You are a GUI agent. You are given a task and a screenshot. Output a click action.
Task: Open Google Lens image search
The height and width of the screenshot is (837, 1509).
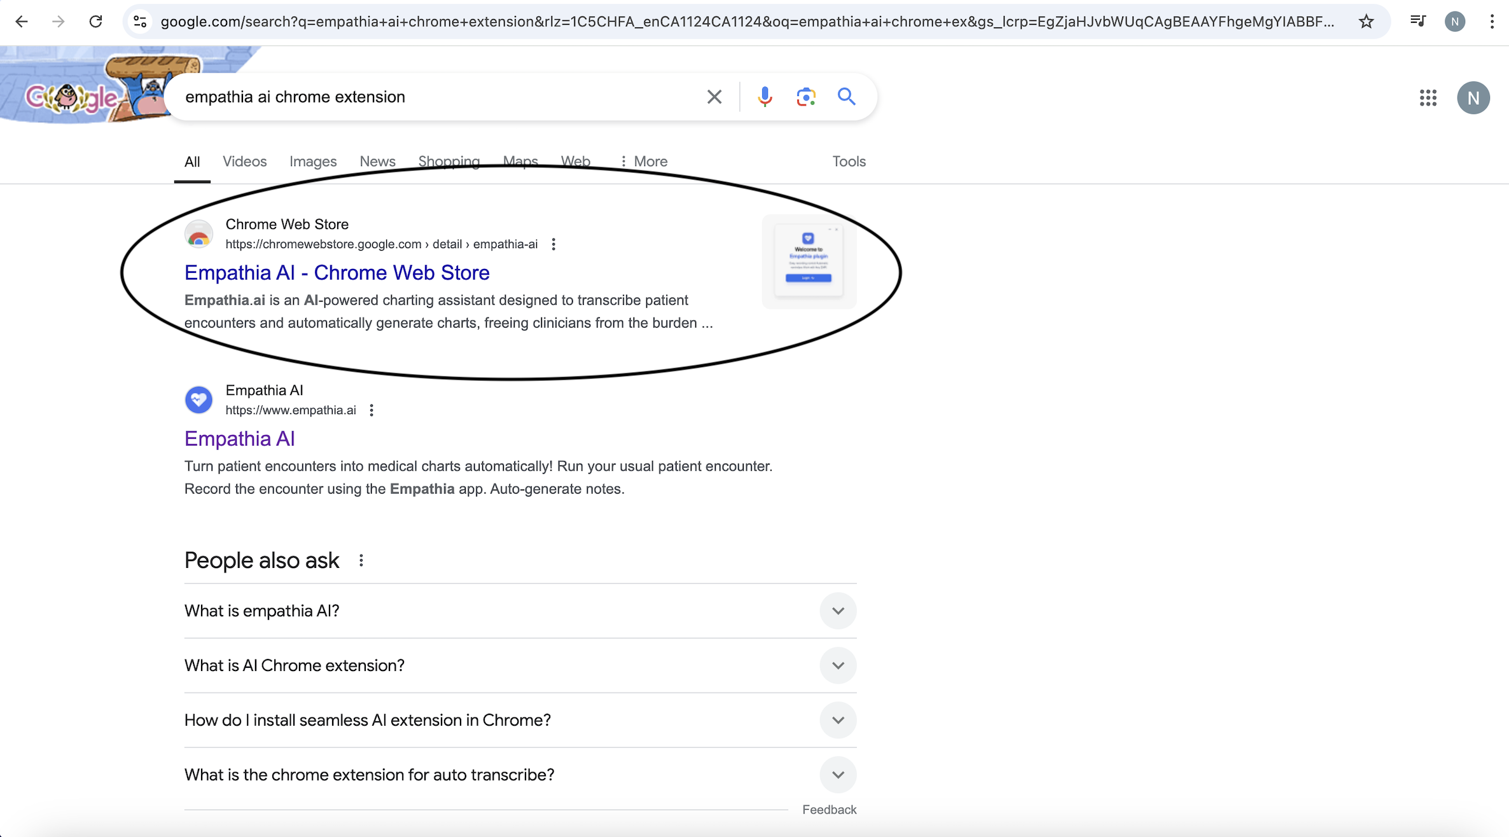click(805, 97)
